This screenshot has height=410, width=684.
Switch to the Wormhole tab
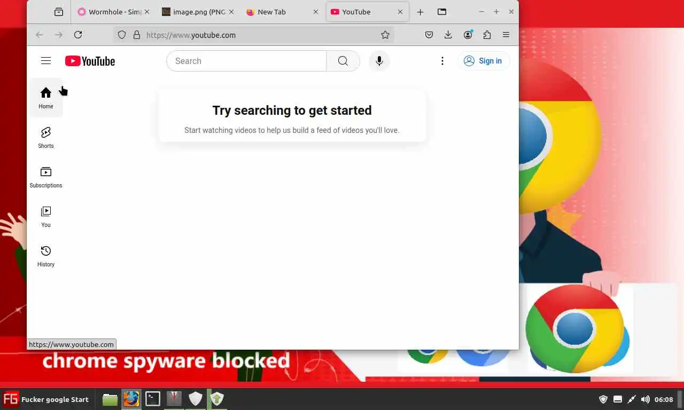tap(113, 12)
